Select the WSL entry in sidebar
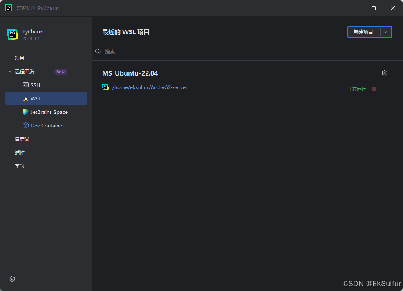The height and width of the screenshot is (291, 403). 46,98
